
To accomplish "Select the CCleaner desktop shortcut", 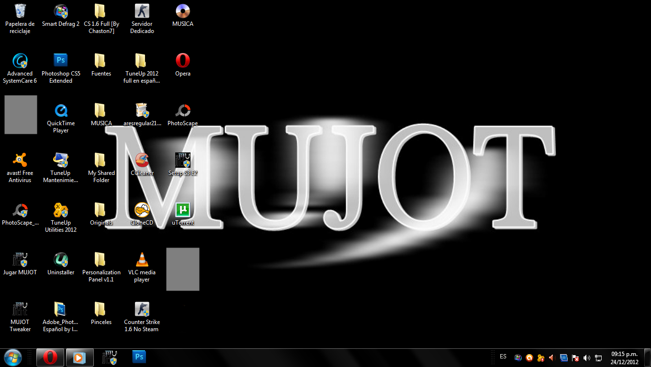I will [x=142, y=161].
